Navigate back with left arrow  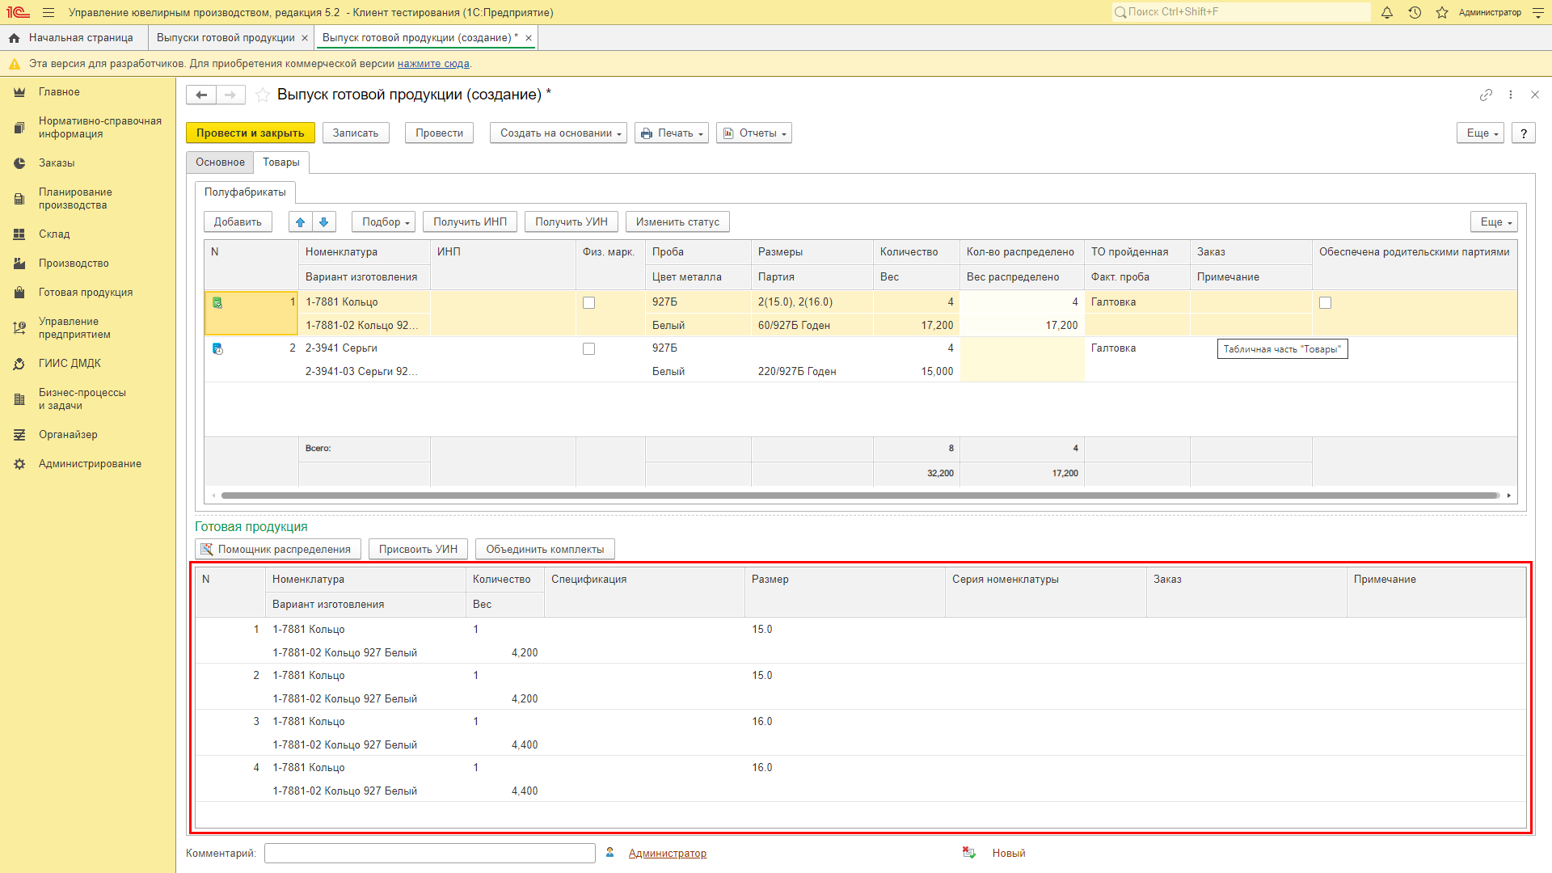[201, 95]
